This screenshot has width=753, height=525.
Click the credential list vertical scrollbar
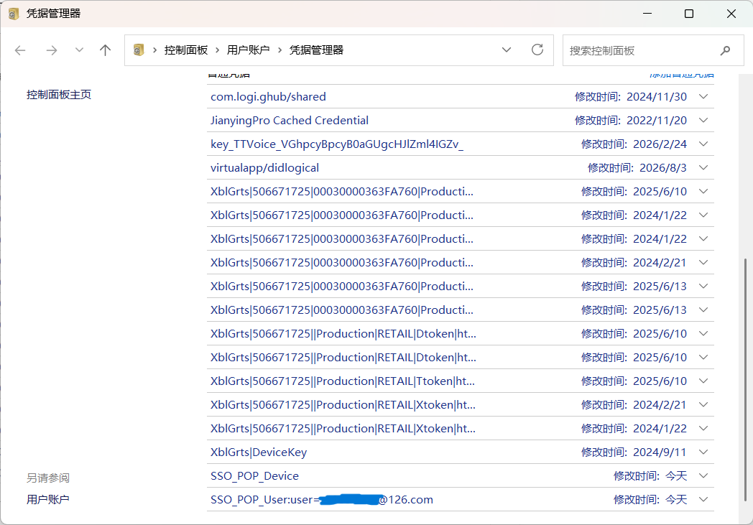745,379
